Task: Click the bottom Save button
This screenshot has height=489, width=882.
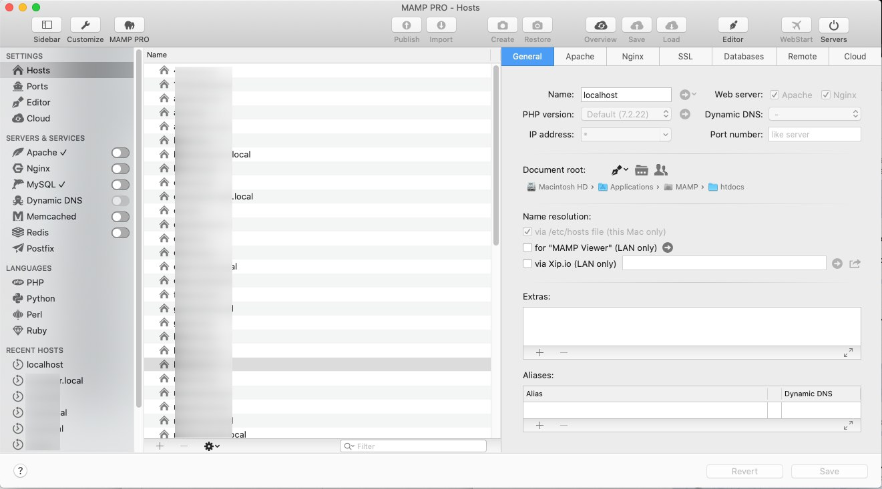Action: tap(829, 471)
